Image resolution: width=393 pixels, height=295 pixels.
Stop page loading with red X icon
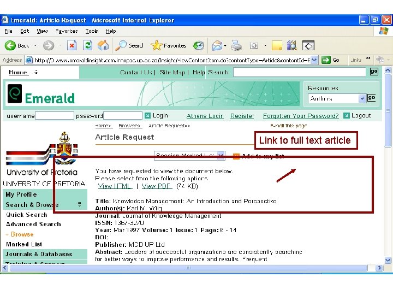(72, 46)
